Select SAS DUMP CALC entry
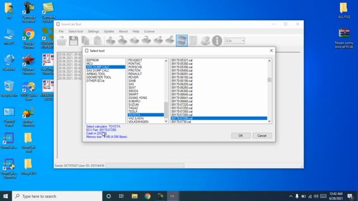This screenshot has width=358, height=201. pos(106,70)
